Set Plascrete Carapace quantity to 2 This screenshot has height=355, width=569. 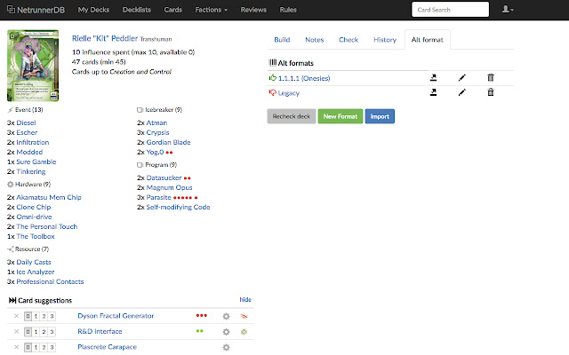[x=44, y=347]
